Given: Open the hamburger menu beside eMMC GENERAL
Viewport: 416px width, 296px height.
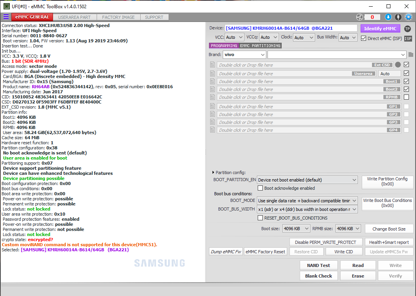Looking at the screenshot, I should click(6, 17).
